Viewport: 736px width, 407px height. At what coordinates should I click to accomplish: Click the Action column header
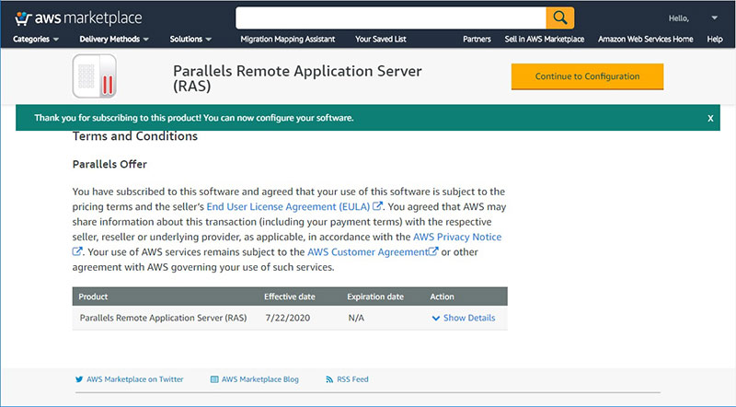(x=443, y=297)
